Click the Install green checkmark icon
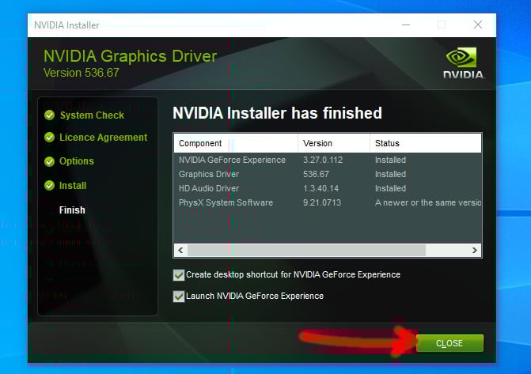The image size is (531, 374). 49,186
